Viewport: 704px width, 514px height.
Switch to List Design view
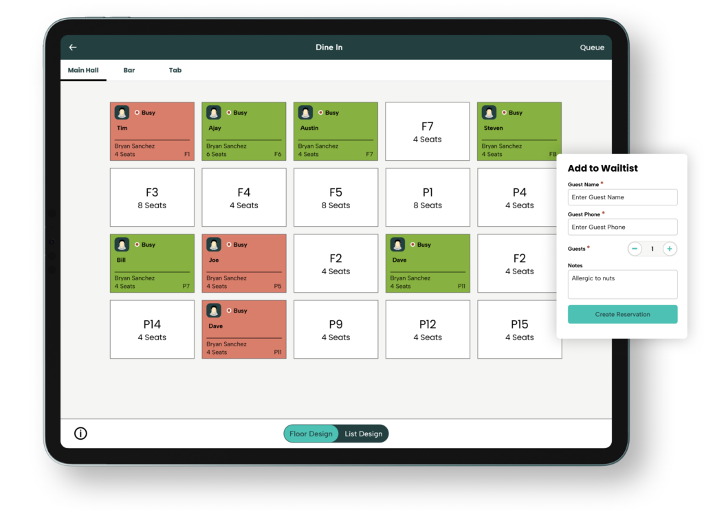[363, 434]
